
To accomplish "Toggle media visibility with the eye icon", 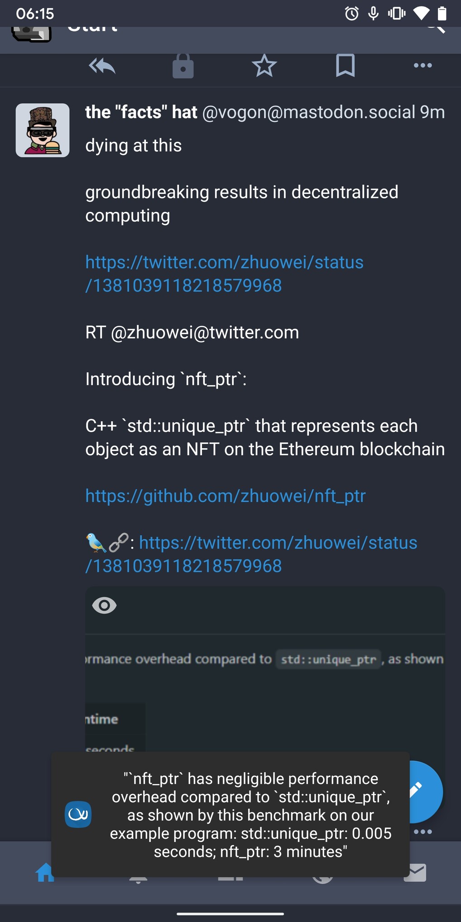I will [x=104, y=605].
